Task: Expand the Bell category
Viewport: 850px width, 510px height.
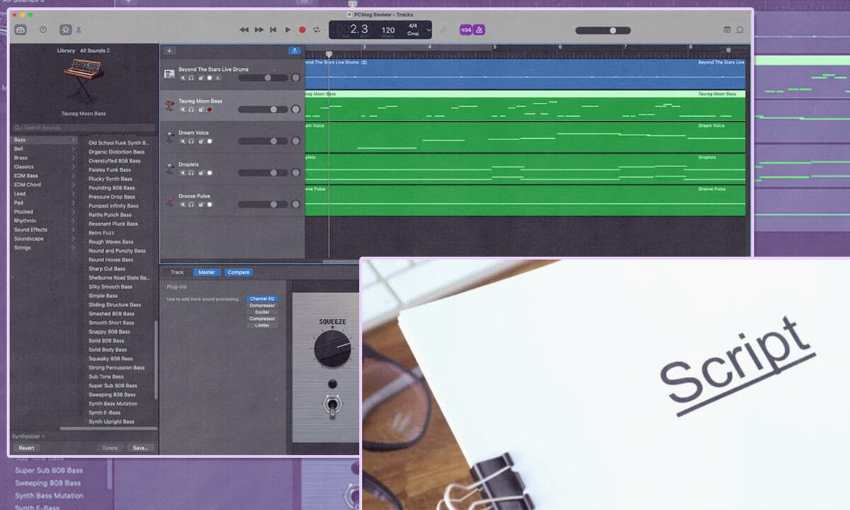Action: [45, 149]
